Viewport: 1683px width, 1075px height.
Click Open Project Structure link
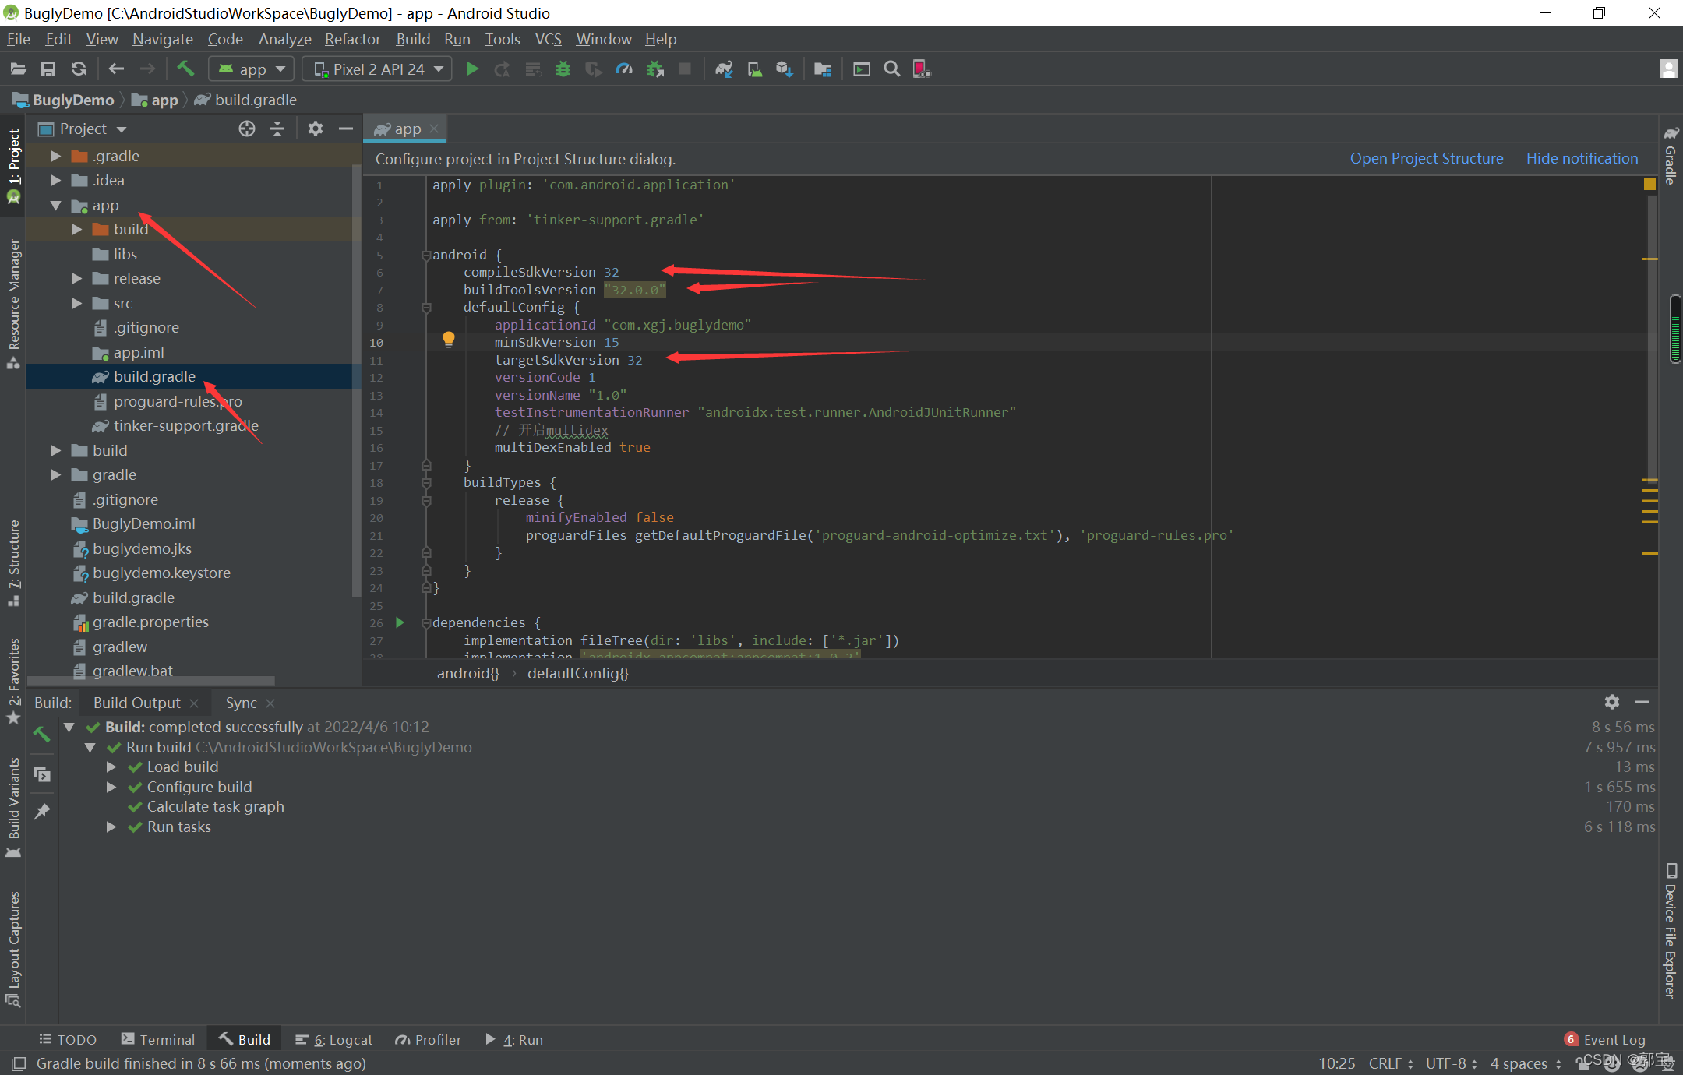[x=1427, y=158]
